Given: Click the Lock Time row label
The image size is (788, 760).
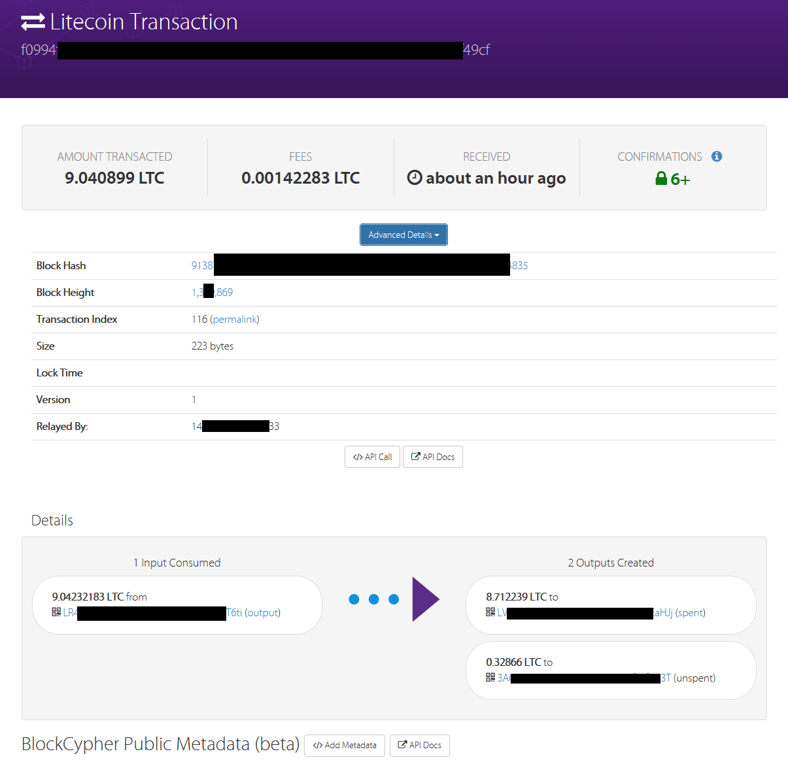Looking at the screenshot, I should pos(60,372).
